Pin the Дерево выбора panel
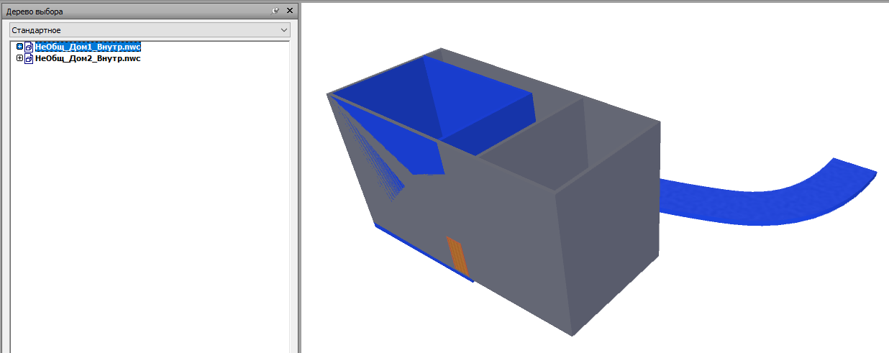889x353 pixels. (275, 11)
